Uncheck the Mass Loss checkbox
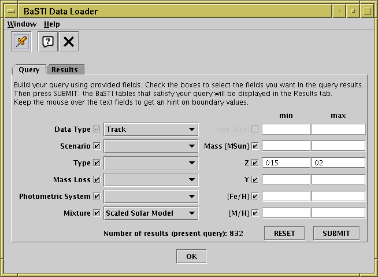The image size is (378, 277). pos(97,180)
